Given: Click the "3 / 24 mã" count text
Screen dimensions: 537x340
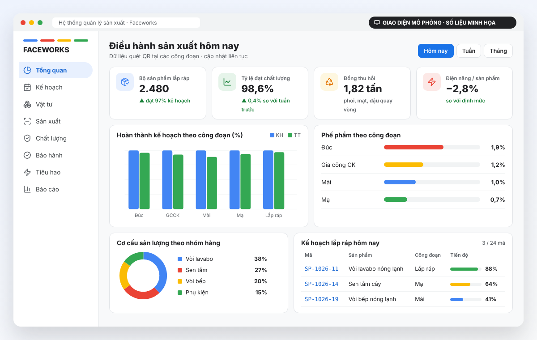Looking at the screenshot, I should pyautogui.click(x=494, y=243).
